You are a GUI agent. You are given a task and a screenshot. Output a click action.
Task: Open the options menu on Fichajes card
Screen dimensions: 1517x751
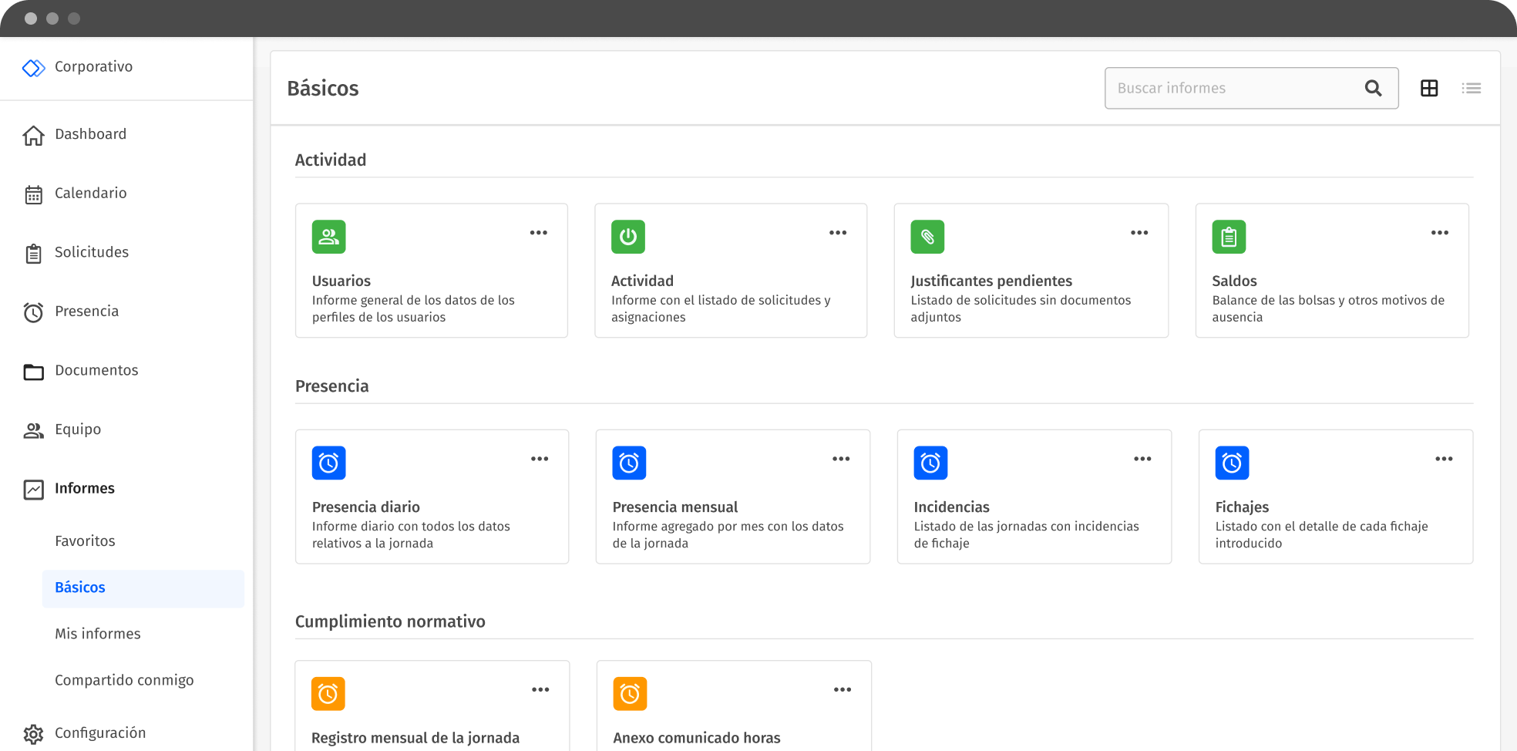tap(1442, 459)
